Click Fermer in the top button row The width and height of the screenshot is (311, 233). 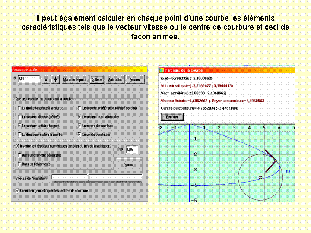(135, 80)
